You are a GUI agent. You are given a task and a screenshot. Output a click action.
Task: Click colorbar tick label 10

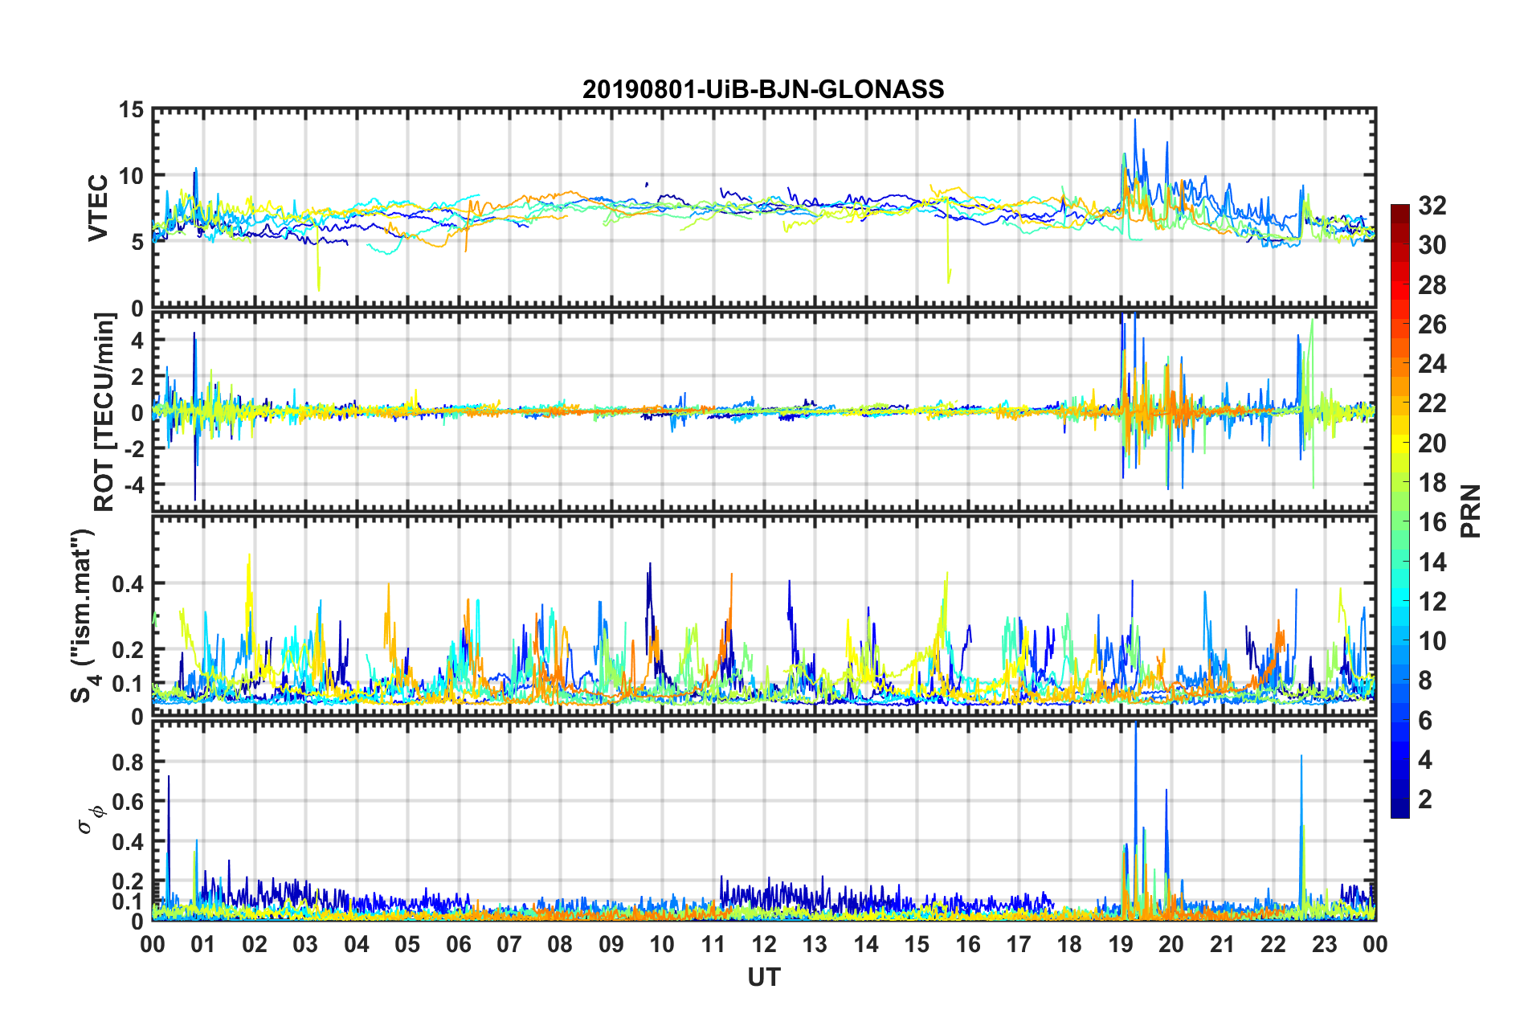click(x=1432, y=641)
